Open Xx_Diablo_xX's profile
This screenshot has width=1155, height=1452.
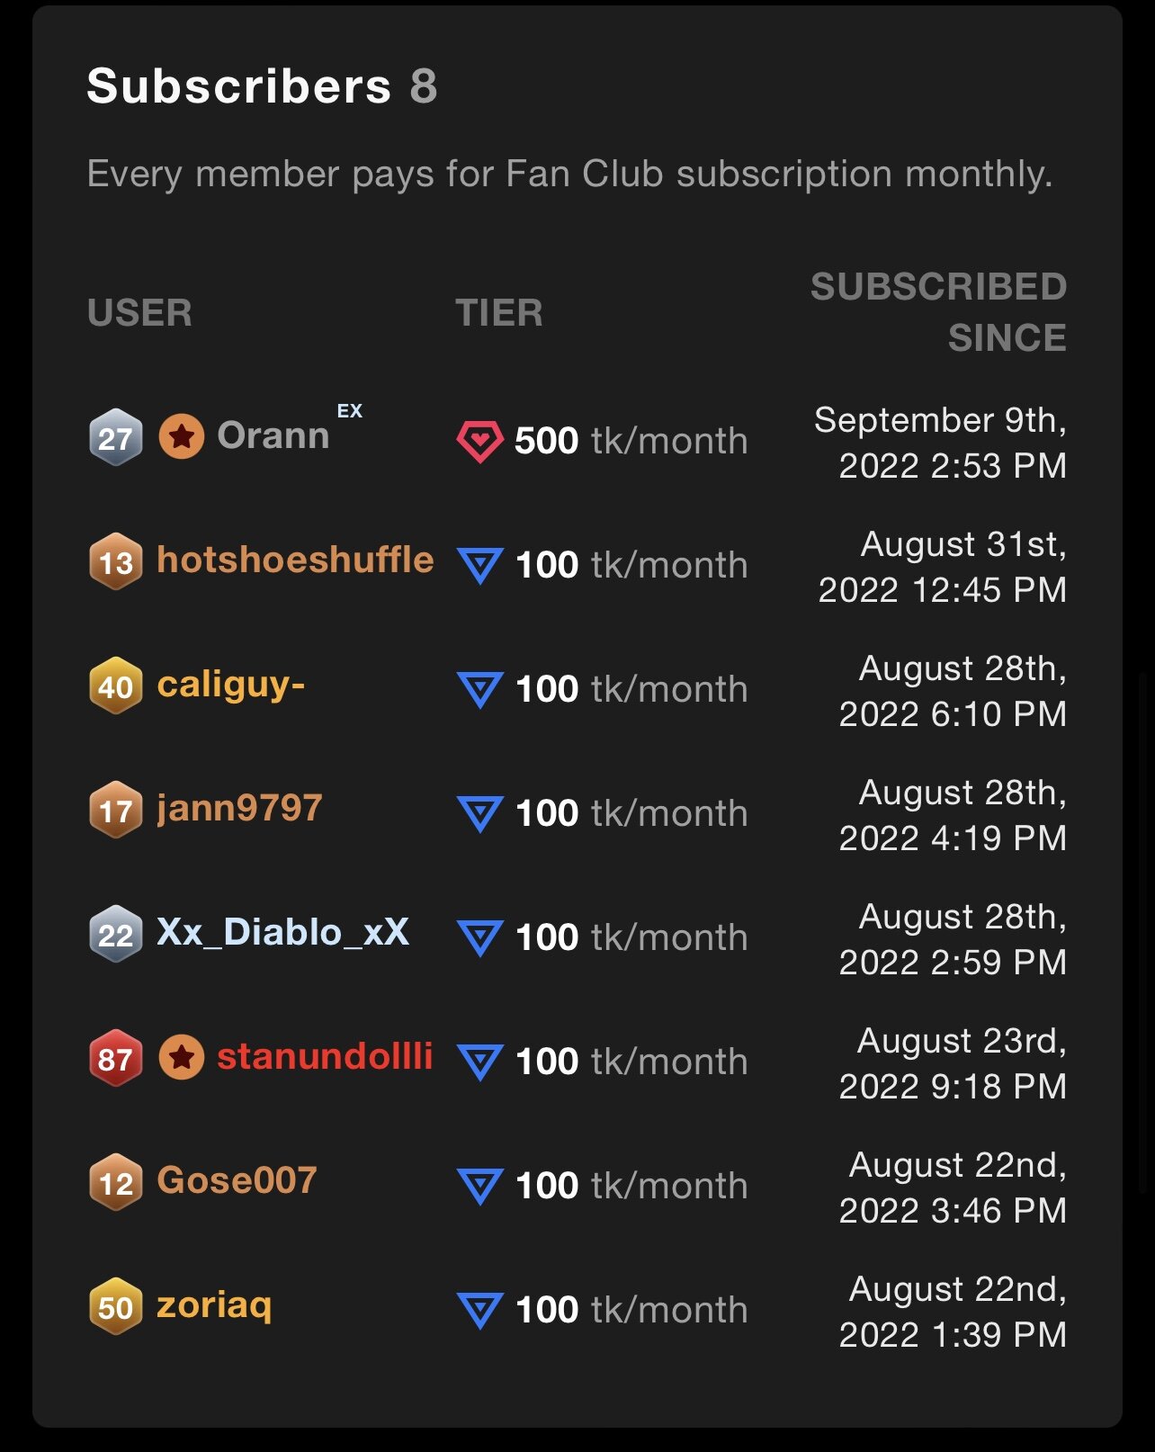click(x=282, y=933)
